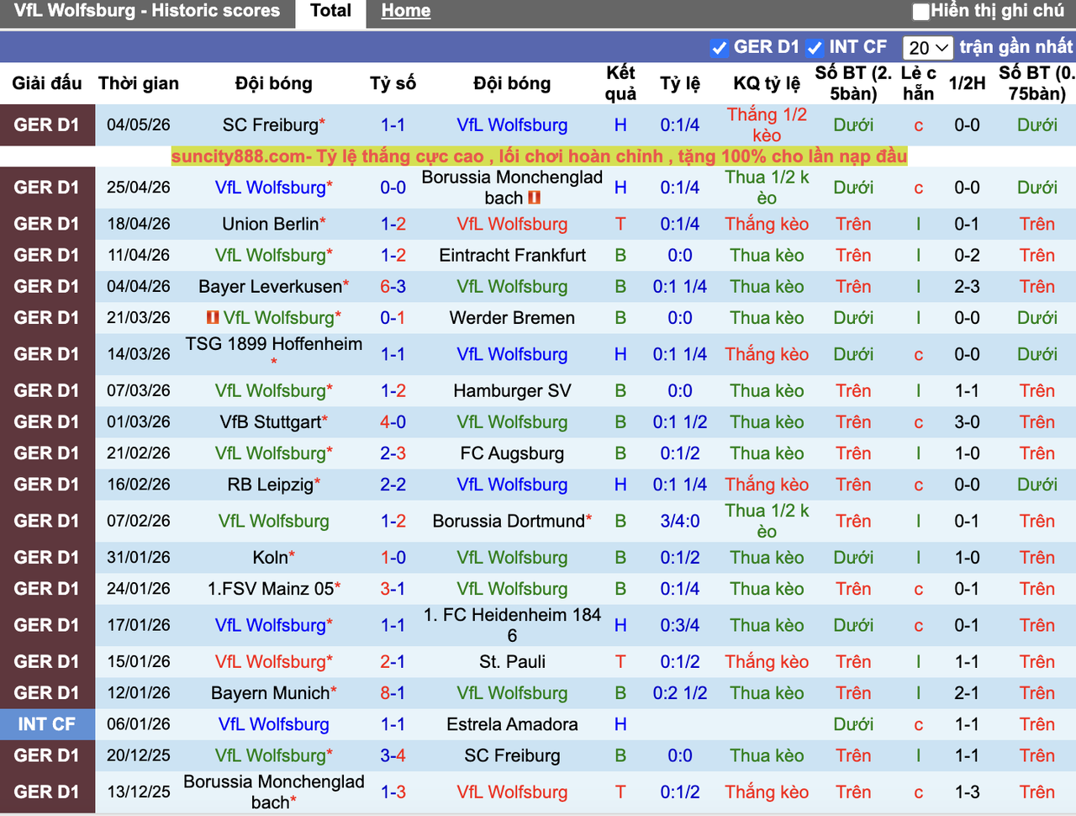Click the Tỷ số column header

(393, 83)
